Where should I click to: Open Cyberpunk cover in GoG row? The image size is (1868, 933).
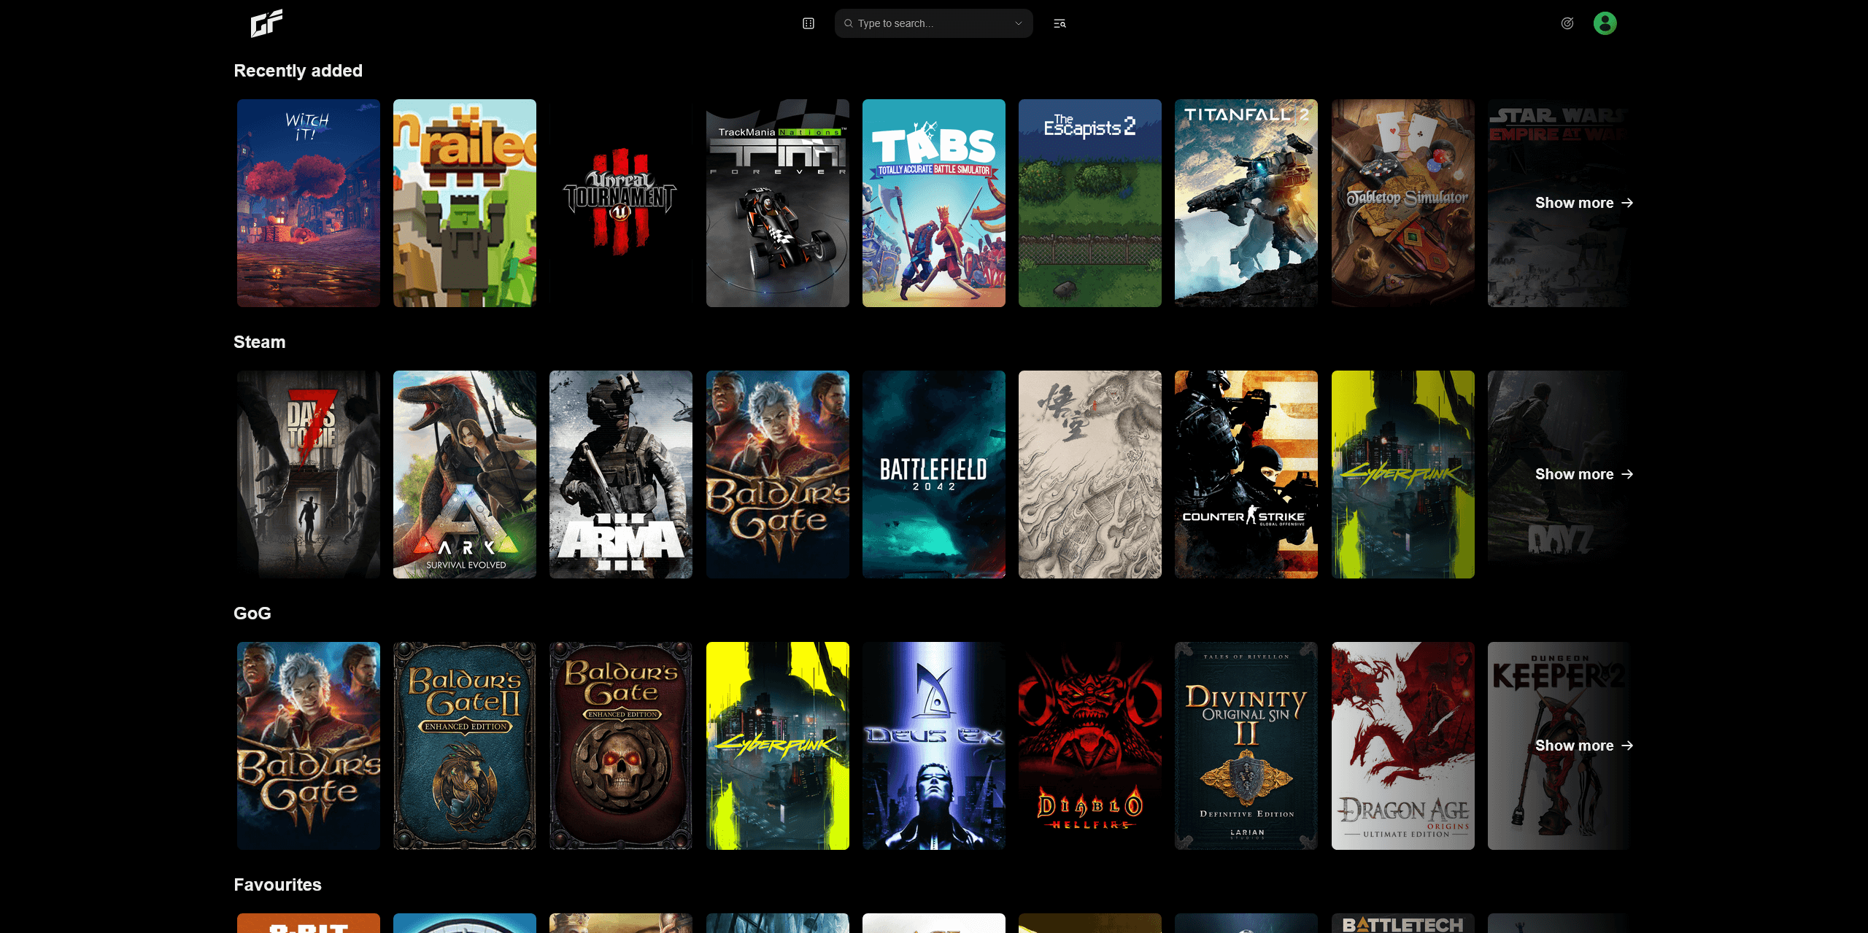(778, 746)
